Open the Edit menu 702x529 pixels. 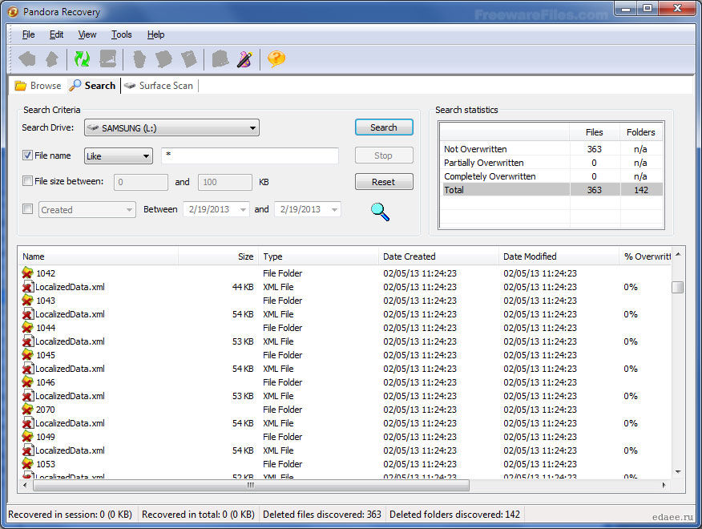click(x=56, y=34)
